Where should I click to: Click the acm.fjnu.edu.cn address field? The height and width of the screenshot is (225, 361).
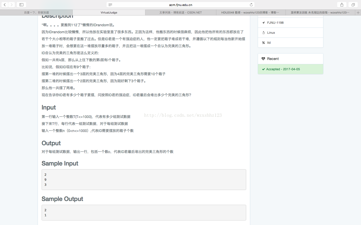tap(180, 5)
